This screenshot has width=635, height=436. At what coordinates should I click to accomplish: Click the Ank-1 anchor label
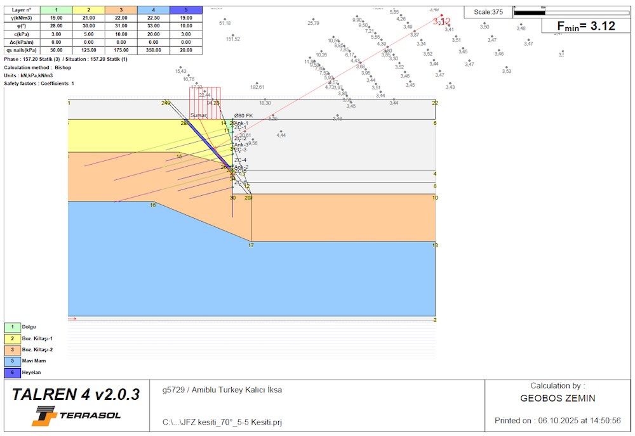(241, 123)
